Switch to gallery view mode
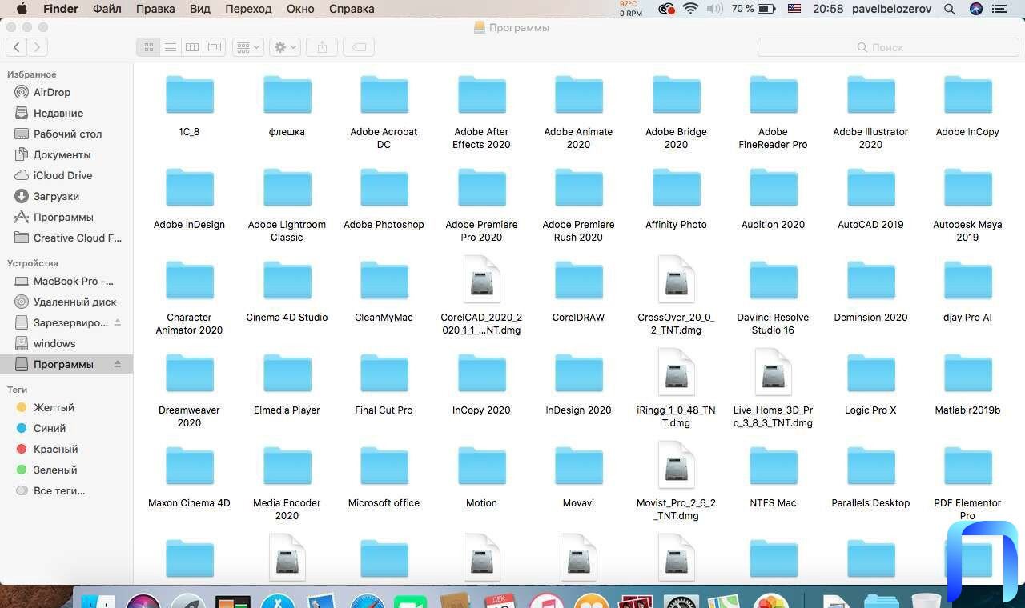The height and width of the screenshot is (608, 1025). (x=214, y=48)
